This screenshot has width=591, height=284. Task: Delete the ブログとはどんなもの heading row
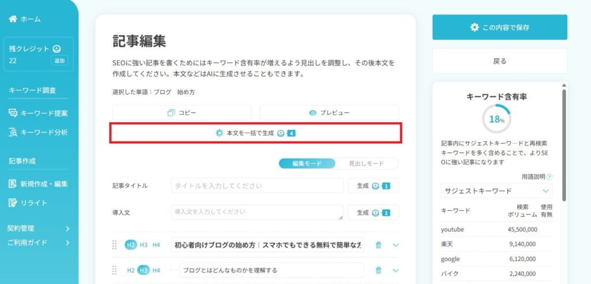point(379,270)
